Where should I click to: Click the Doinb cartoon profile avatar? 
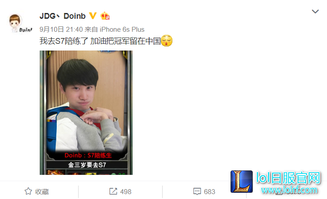(x=21, y=23)
